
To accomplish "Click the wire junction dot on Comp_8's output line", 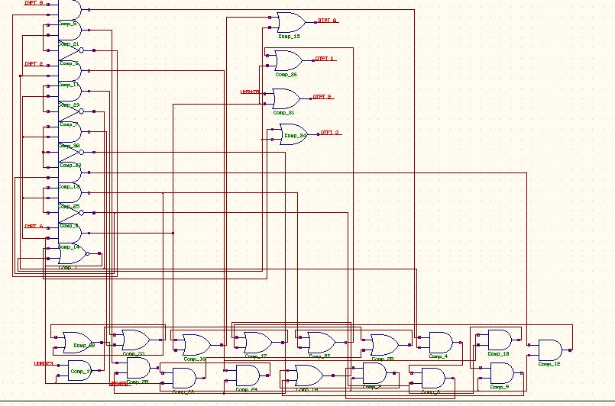I will pos(173,234).
